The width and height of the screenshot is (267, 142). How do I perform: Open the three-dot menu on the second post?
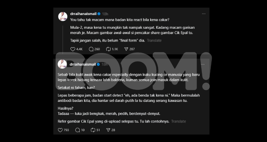tap(203, 64)
